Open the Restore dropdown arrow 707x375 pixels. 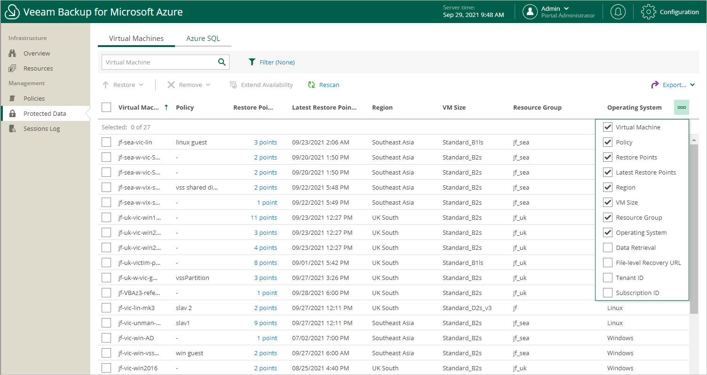(141, 85)
